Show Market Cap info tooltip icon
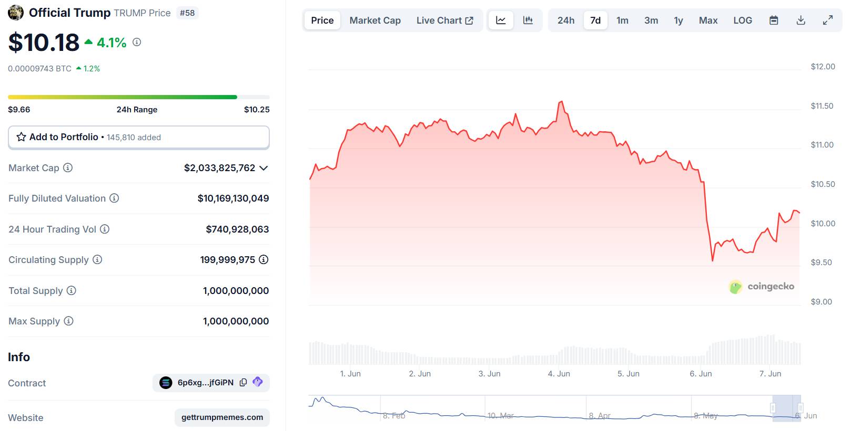The height and width of the screenshot is (431, 851). pyautogui.click(x=68, y=168)
